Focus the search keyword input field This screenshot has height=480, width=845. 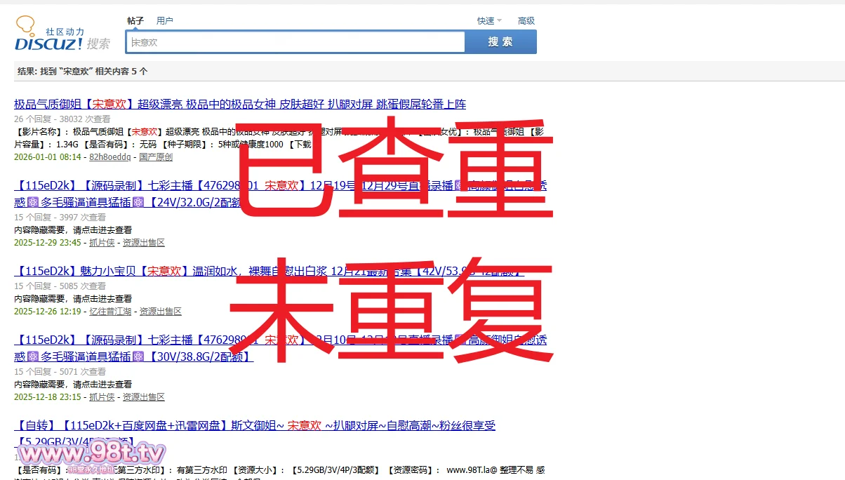point(295,42)
